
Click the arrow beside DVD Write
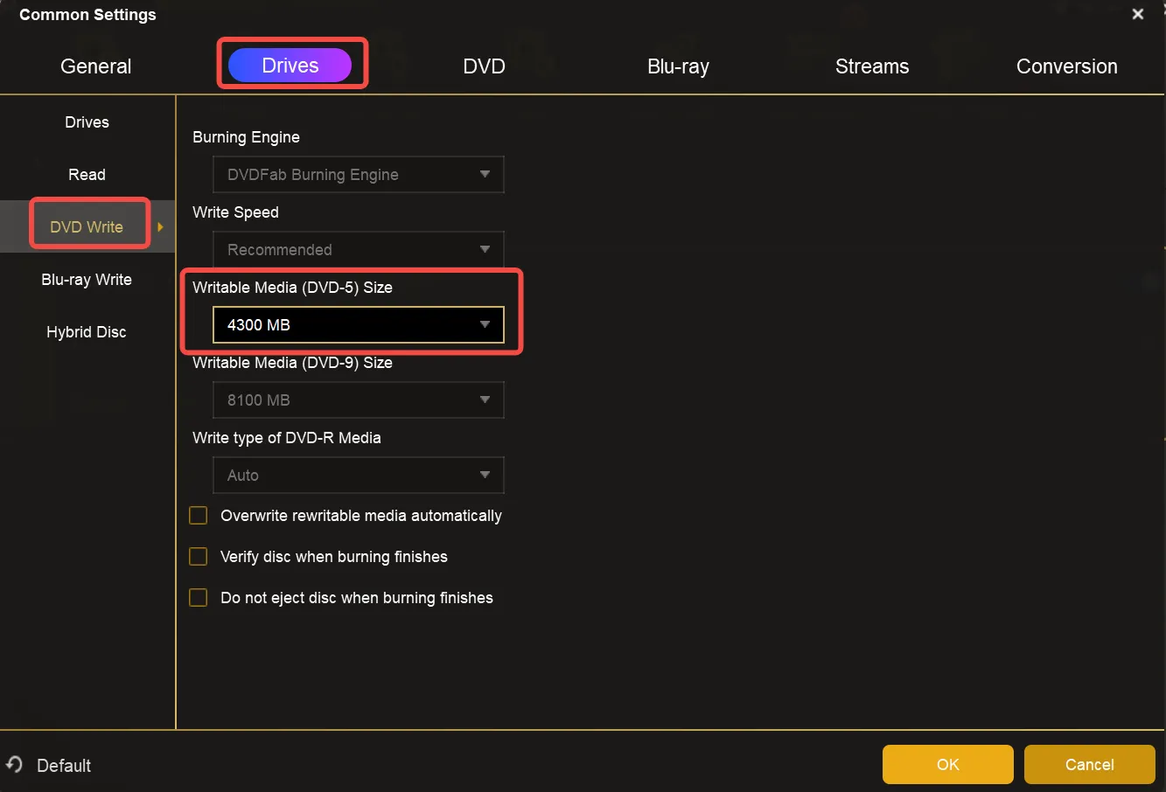161,227
